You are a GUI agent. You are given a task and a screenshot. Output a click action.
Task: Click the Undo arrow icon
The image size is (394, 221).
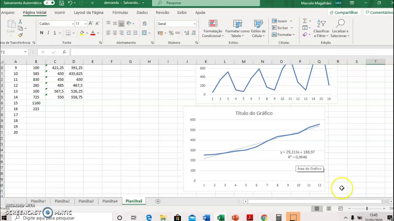[70, 3]
